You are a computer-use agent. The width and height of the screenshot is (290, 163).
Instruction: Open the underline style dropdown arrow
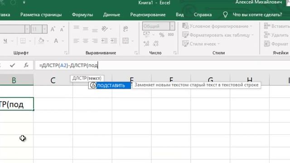[x=12, y=41]
